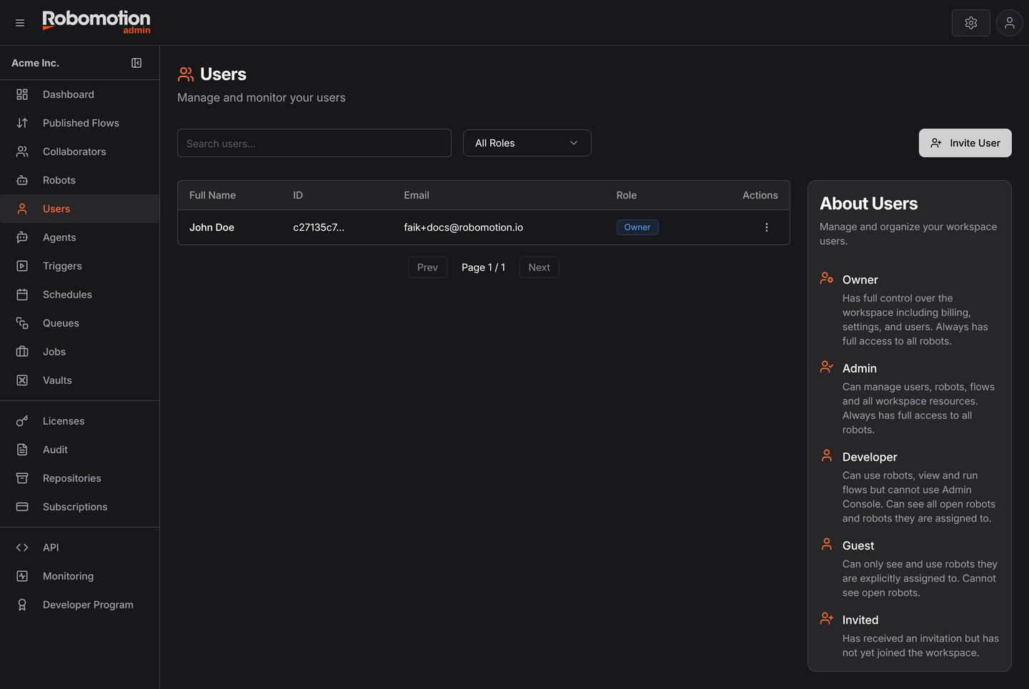
Task: Click the Repositories archive icon
Action: tap(22, 478)
